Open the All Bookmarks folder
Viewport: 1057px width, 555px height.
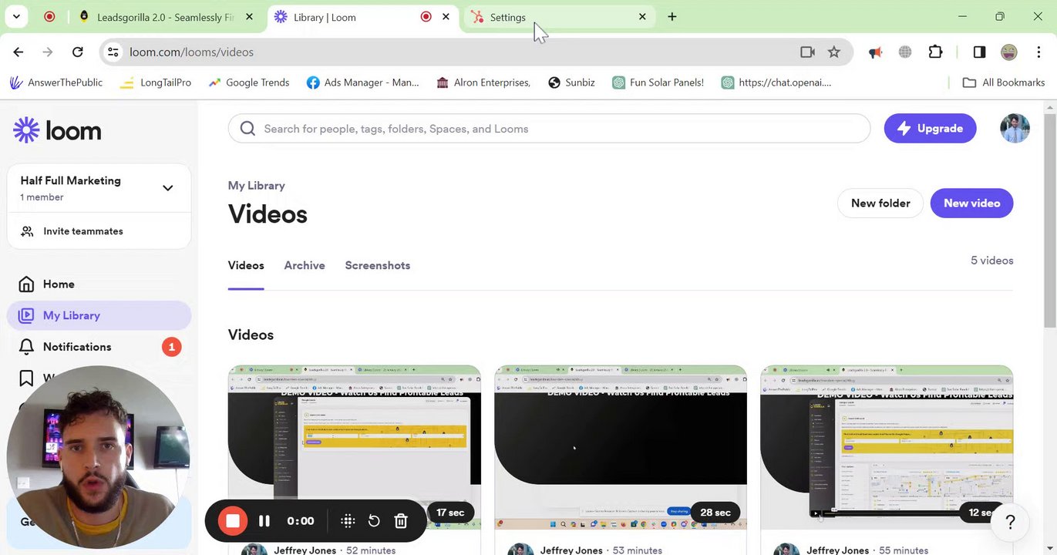coord(1004,82)
